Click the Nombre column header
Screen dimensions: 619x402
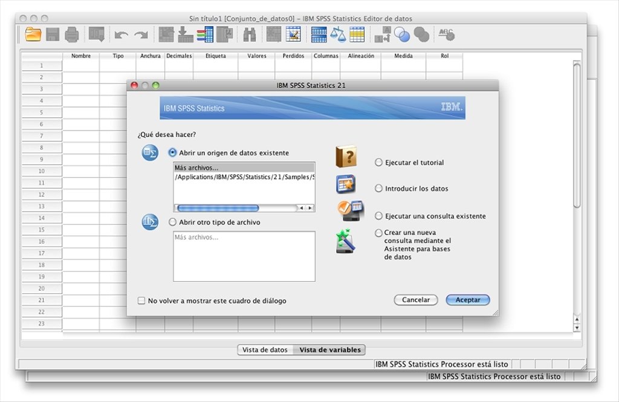(x=81, y=56)
